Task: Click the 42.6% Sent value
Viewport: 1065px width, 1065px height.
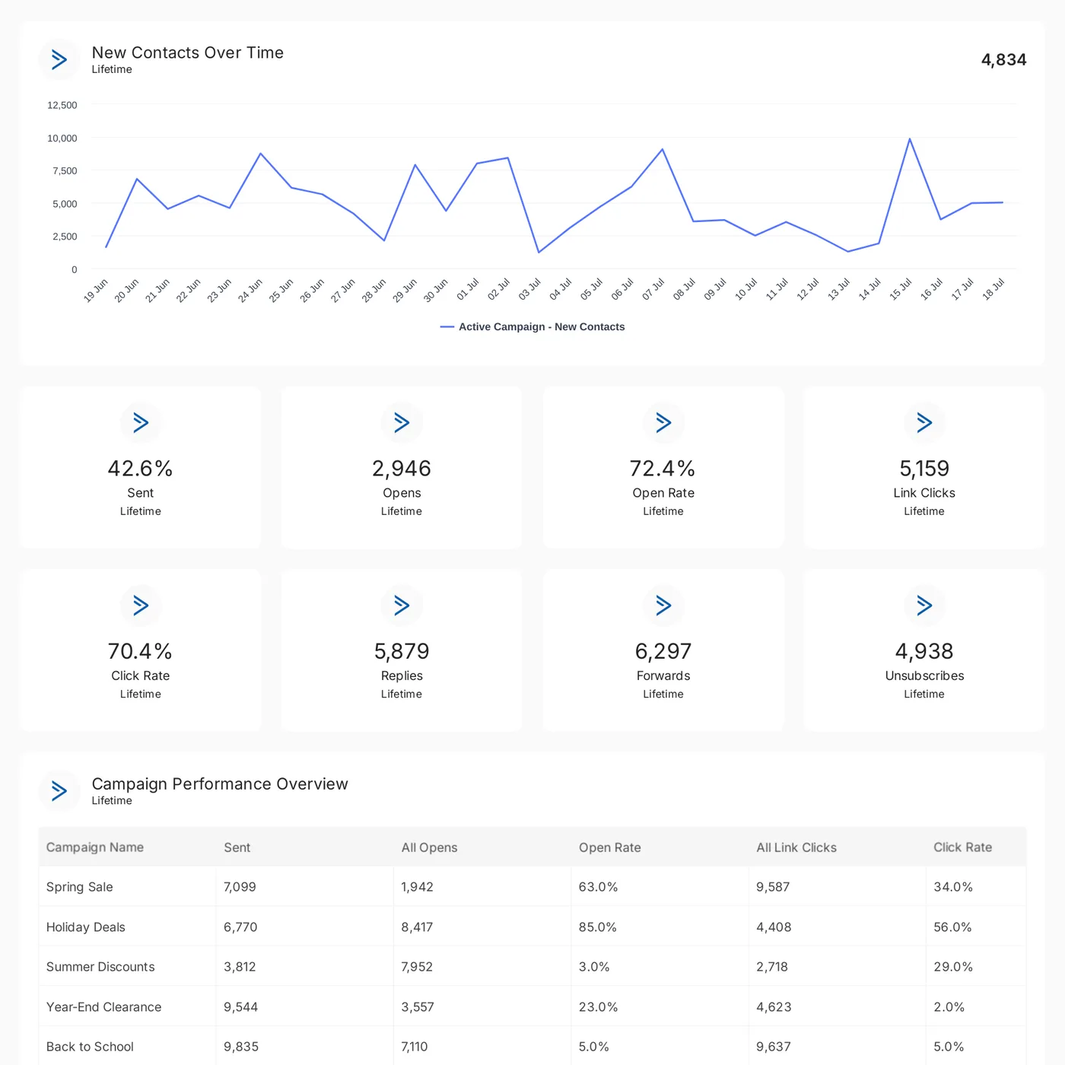Action: pos(141,469)
